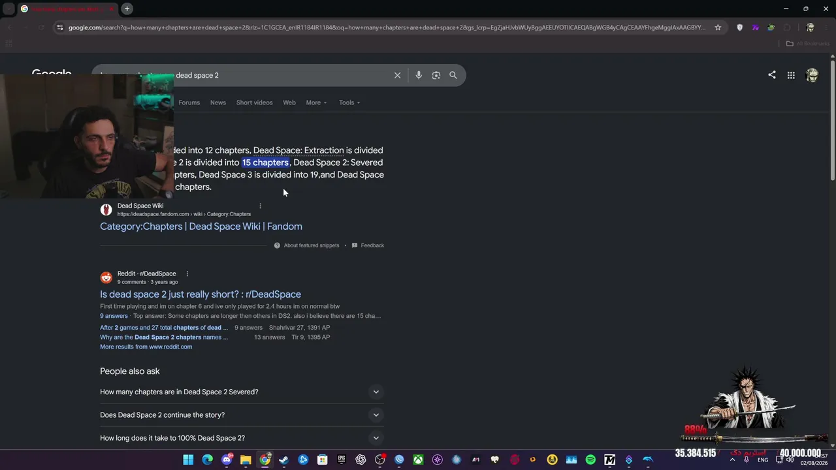Open the Category:Chapters Dead Space Wiki link
The image size is (836, 470).
201,227
